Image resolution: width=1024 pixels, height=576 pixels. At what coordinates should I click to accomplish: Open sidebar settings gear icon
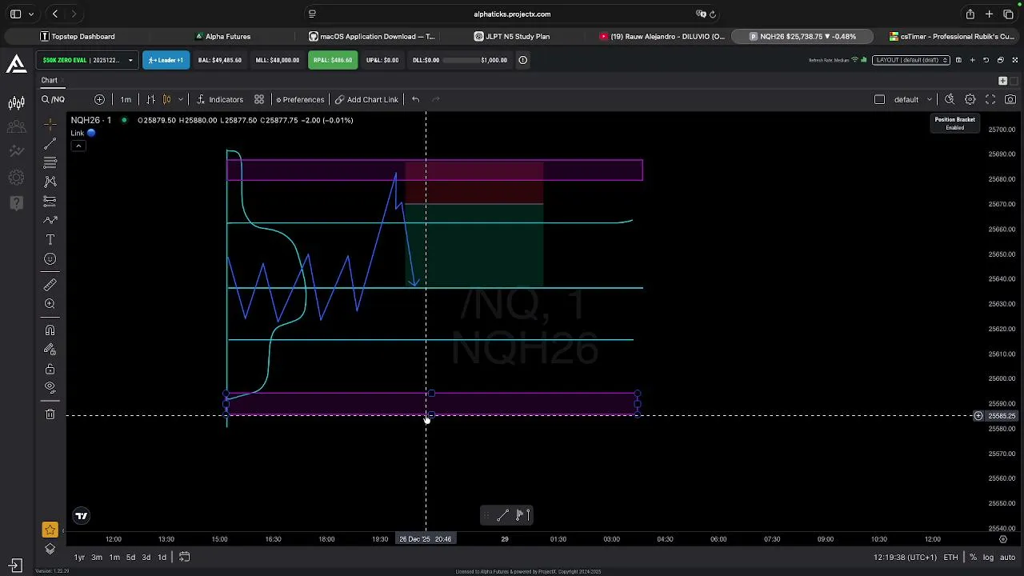[16, 177]
